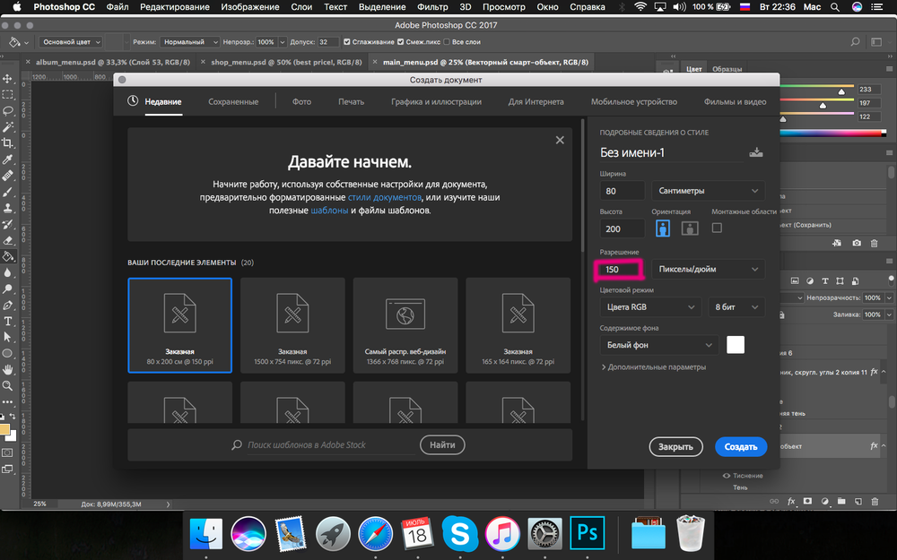Open the Изображение menu
The image size is (897, 560).
click(250, 7)
